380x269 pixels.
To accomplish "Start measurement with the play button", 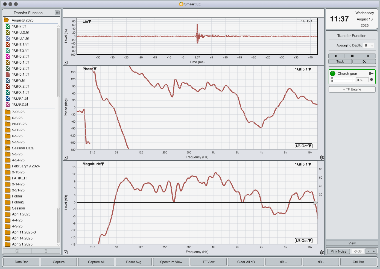I will pos(336,56).
